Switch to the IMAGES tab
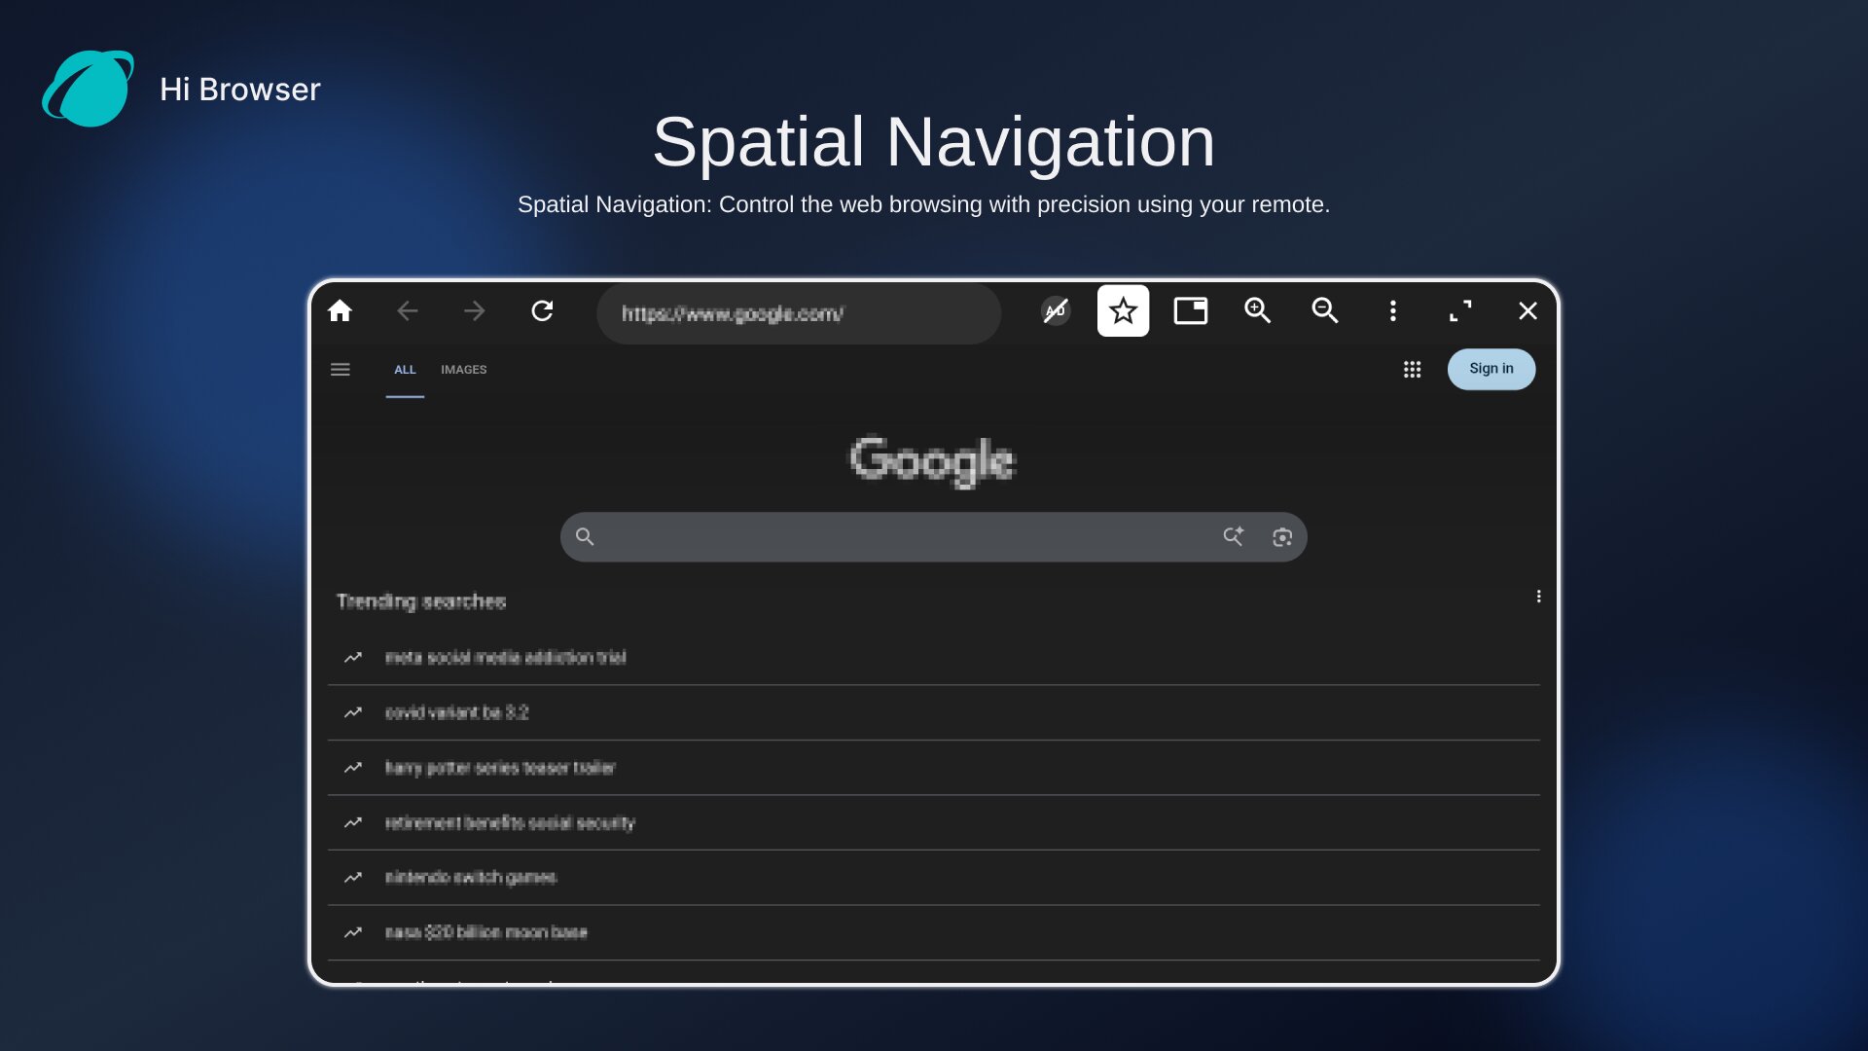This screenshot has width=1868, height=1051. tap(463, 370)
